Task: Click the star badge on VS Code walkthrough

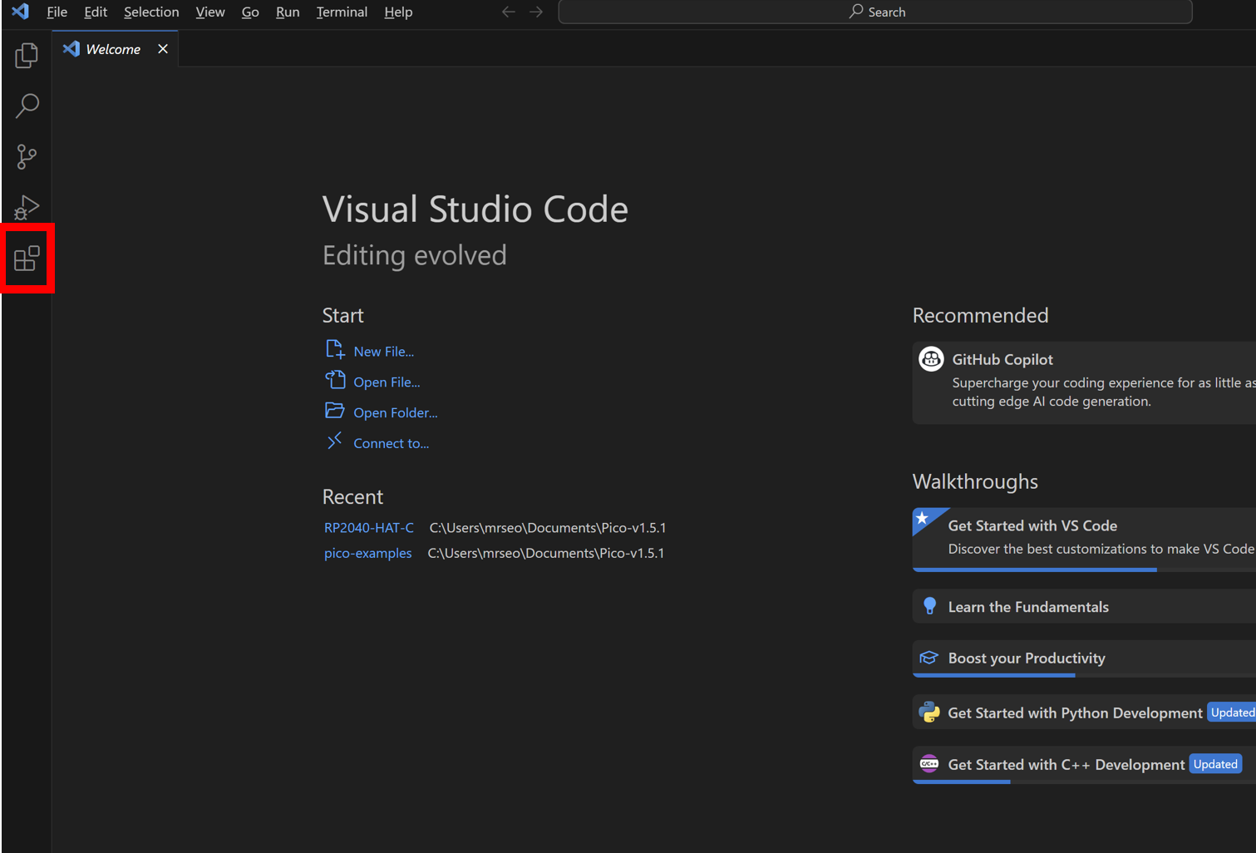Action: pyautogui.click(x=923, y=519)
